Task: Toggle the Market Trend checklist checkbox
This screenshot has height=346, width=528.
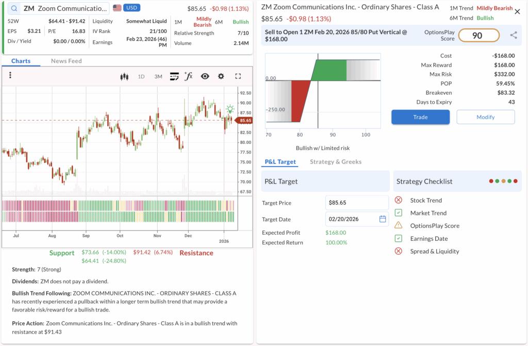Action: [398, 213]
